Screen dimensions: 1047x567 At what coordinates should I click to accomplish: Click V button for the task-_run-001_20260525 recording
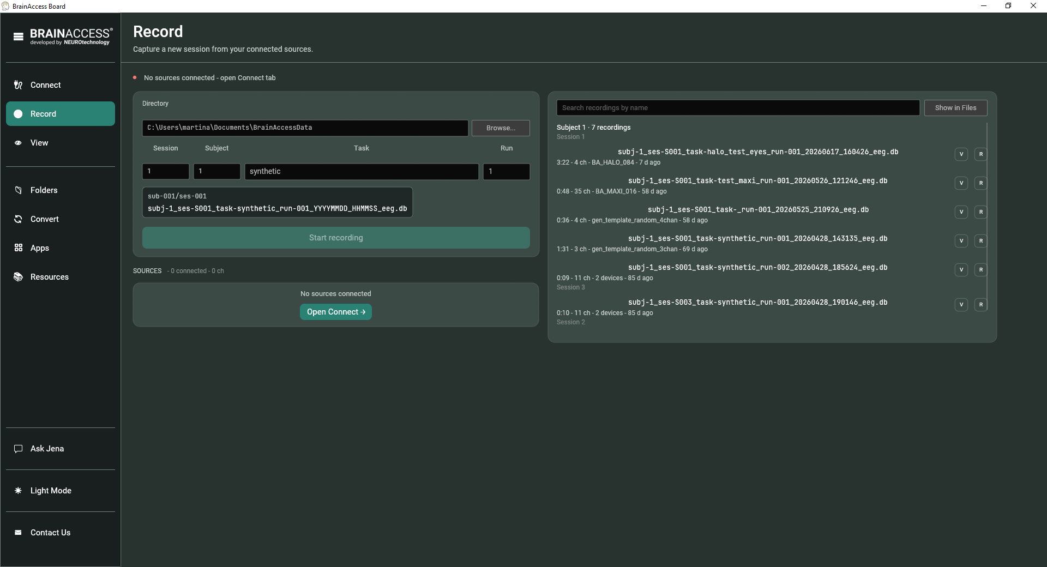click(961, 212)
